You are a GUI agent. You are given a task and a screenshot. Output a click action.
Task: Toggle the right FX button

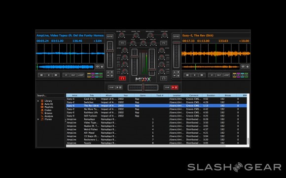(x=164, y=43)
